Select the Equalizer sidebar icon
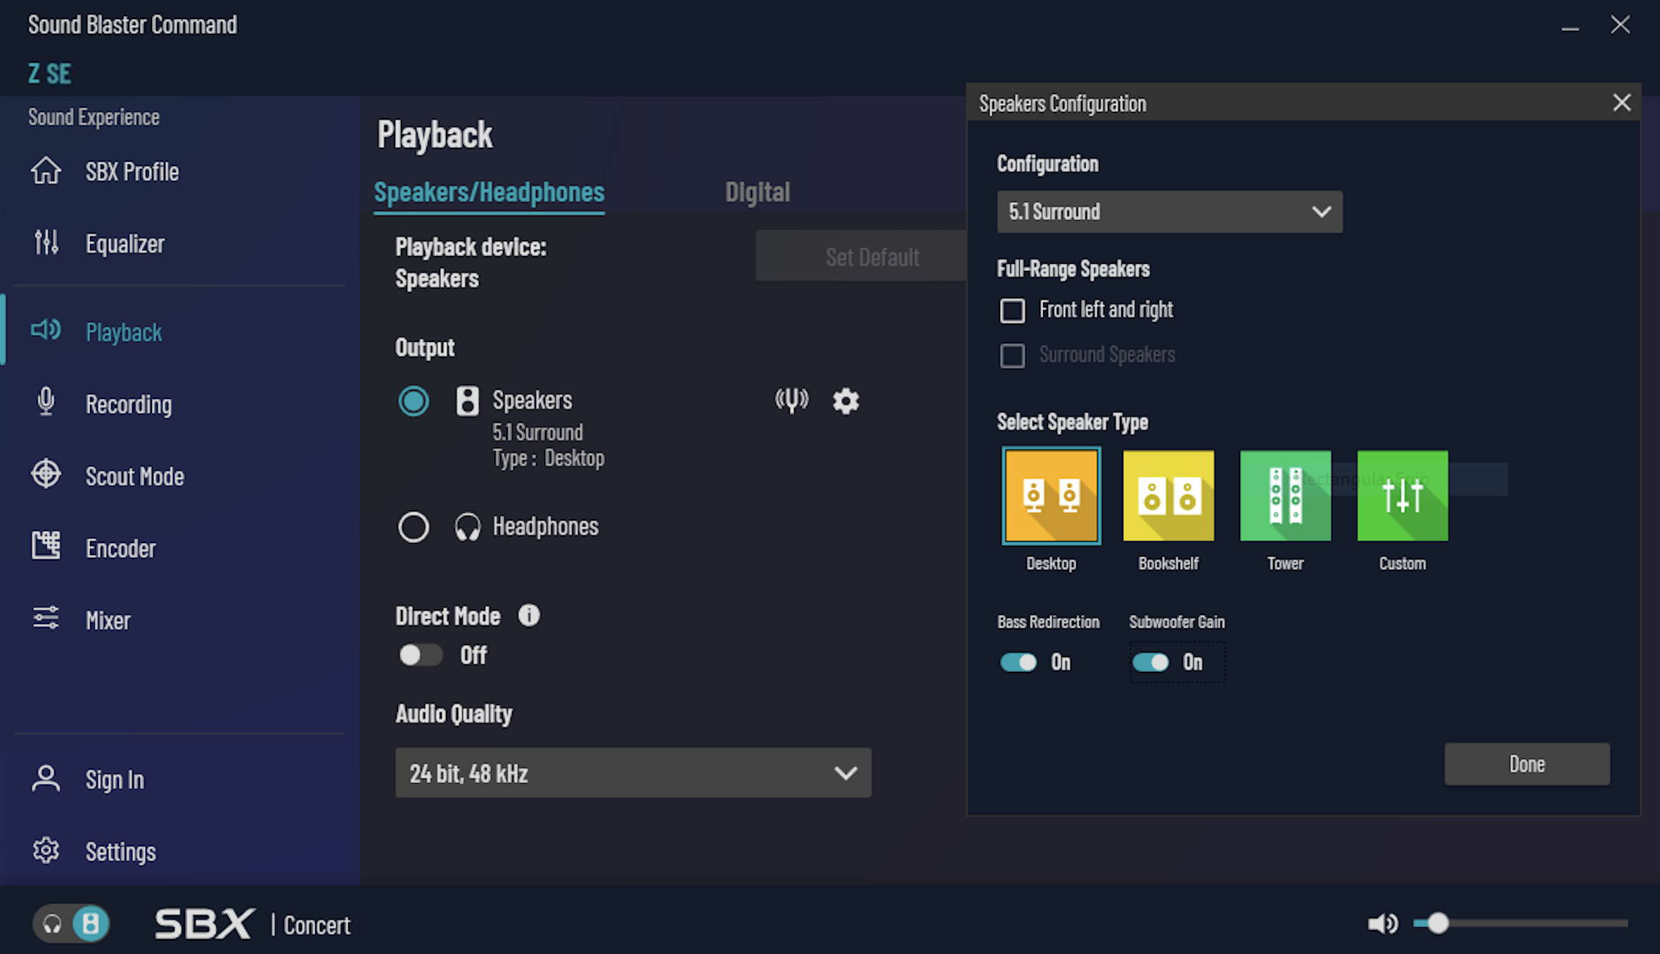The width and height of the screenshot is (1660, 954). tap(46, 243)
